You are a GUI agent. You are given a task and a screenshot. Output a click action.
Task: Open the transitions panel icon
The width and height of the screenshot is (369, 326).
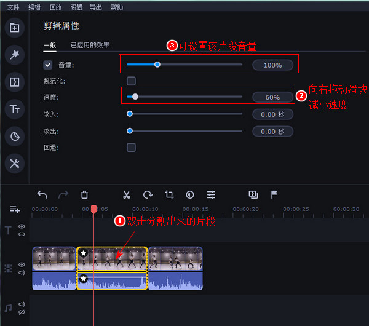point(15,82)
